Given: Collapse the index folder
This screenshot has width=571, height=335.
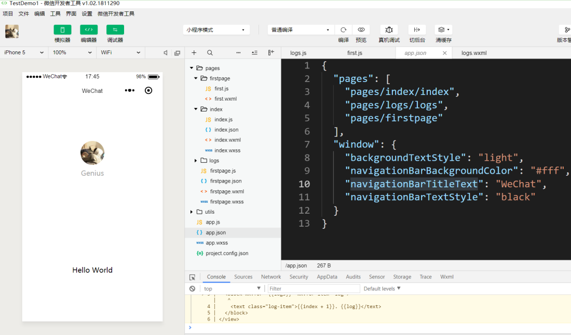Looking at the screenshot, I should [196, 109].
